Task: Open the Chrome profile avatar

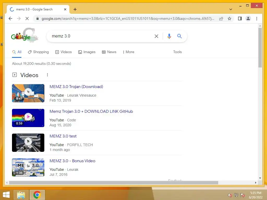Action: coord(248,18)
